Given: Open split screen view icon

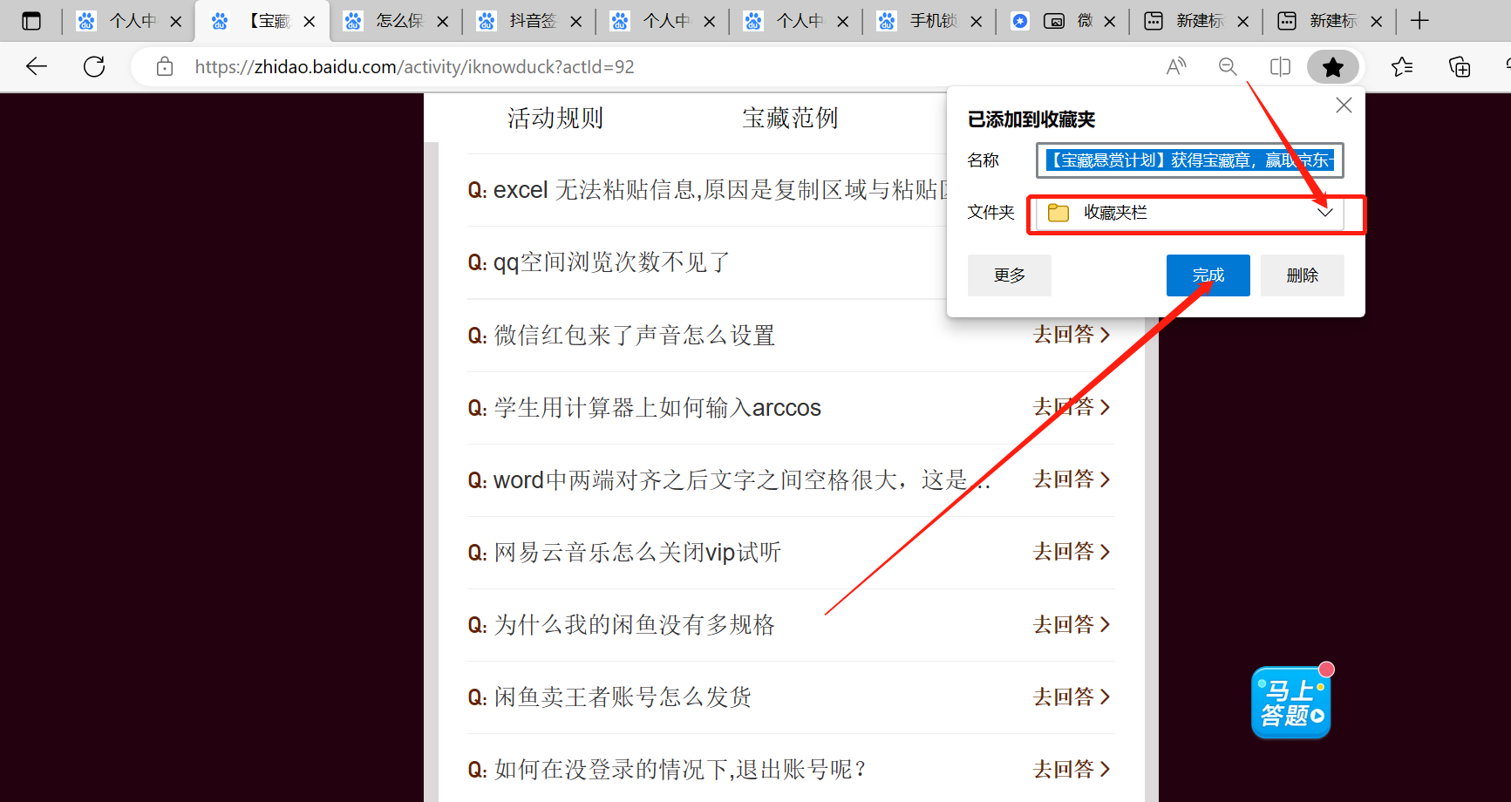Looking at the screenshot, I should point(1280,66).
